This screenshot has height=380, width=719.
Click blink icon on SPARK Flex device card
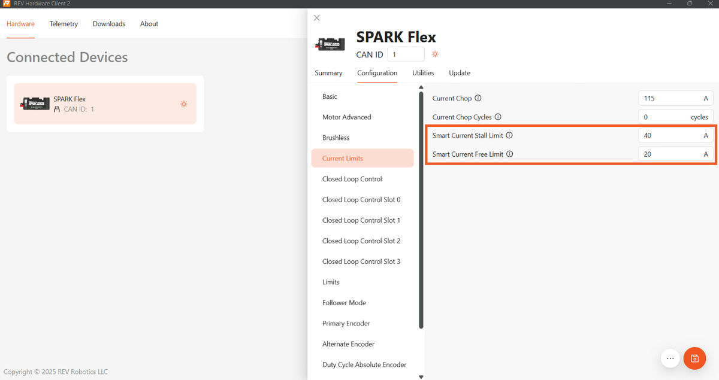[184, 104]
